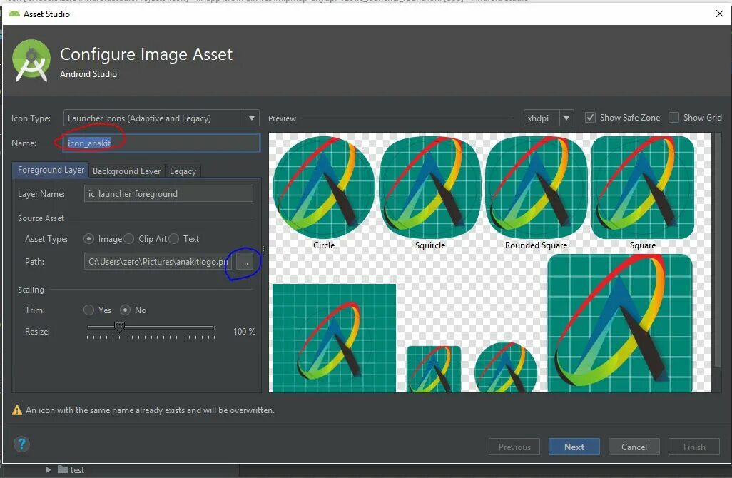732x478 pixels.
Task: Select the Circle icon preview
Action: pyautogui.click(x=323, y=187)
